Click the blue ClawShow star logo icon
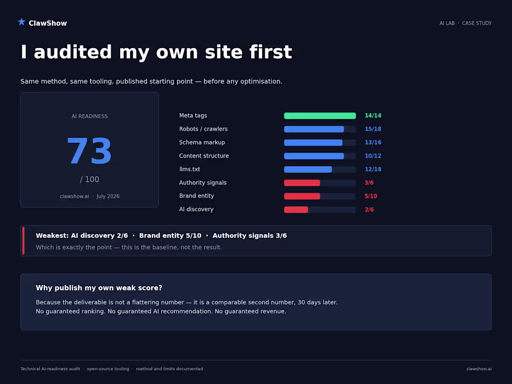This screenshot has width=512, height=384. [x=21, y=22]
